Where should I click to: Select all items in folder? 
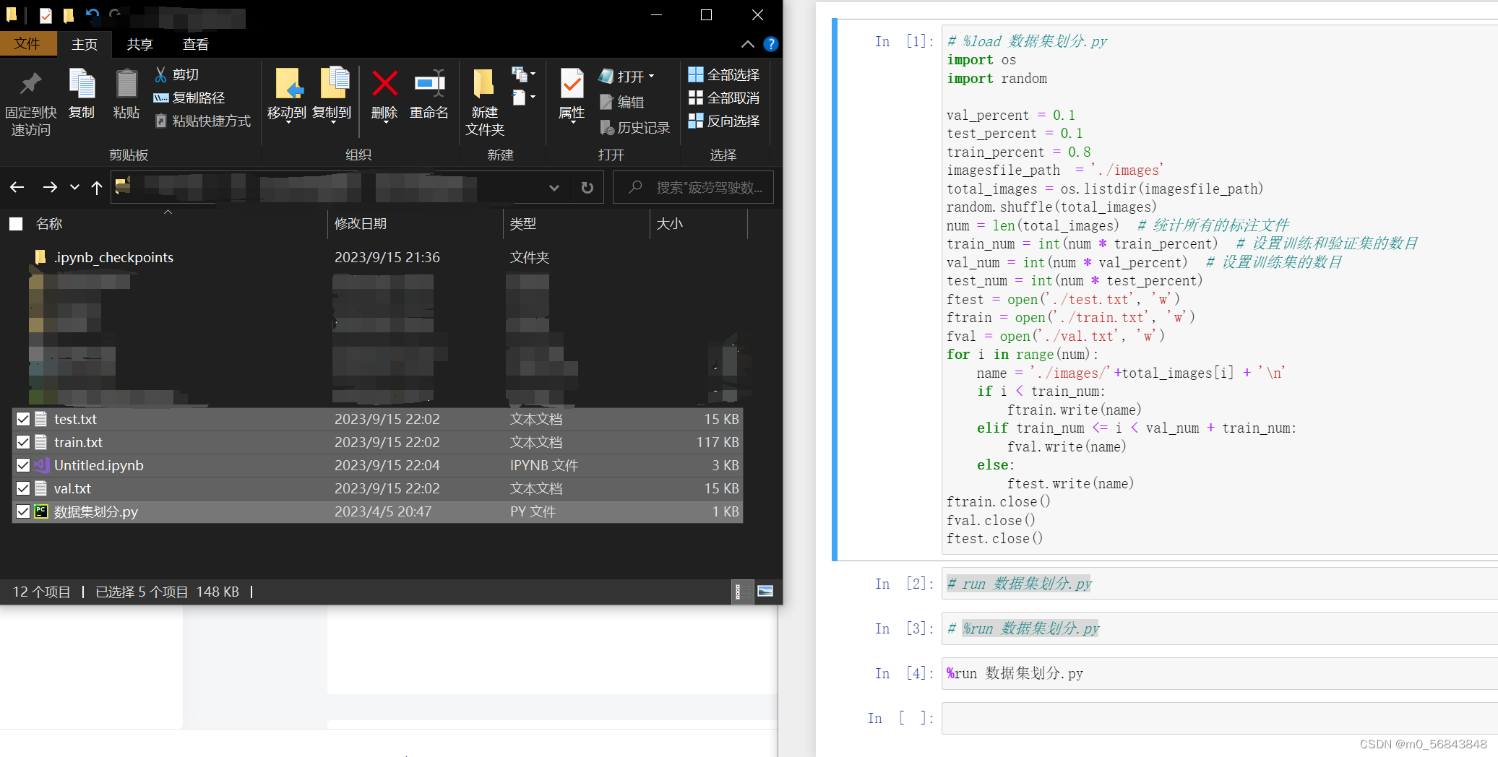[724, 74]
